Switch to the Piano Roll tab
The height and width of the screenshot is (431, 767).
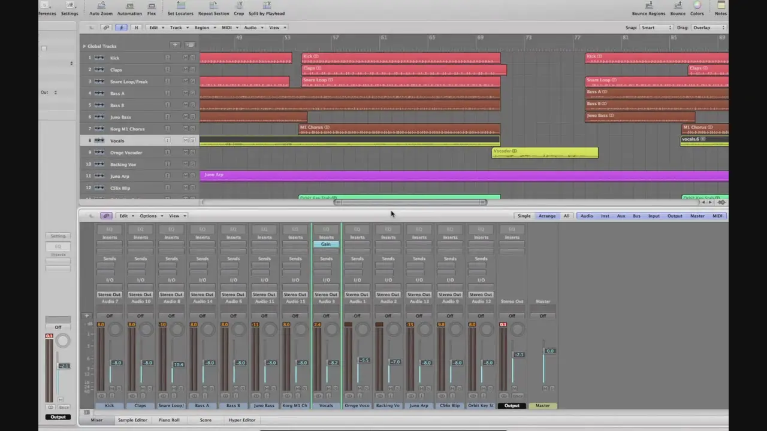coord(169,420)
